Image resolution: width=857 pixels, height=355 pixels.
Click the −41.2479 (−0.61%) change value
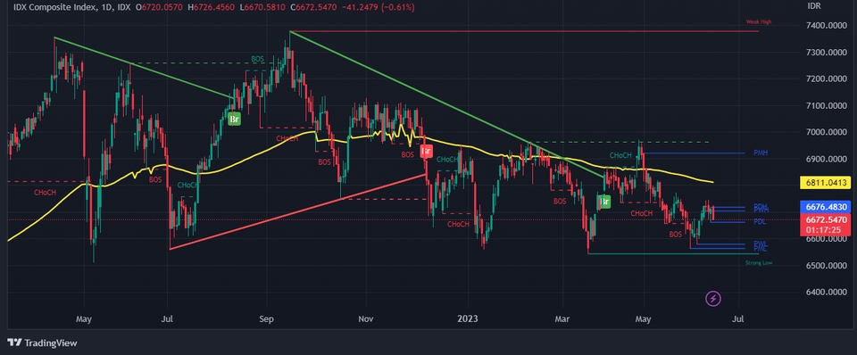[379, 7]
